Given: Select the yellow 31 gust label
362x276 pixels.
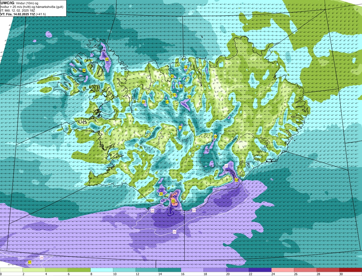Looking at the screenshot, I should pos(161,194).
